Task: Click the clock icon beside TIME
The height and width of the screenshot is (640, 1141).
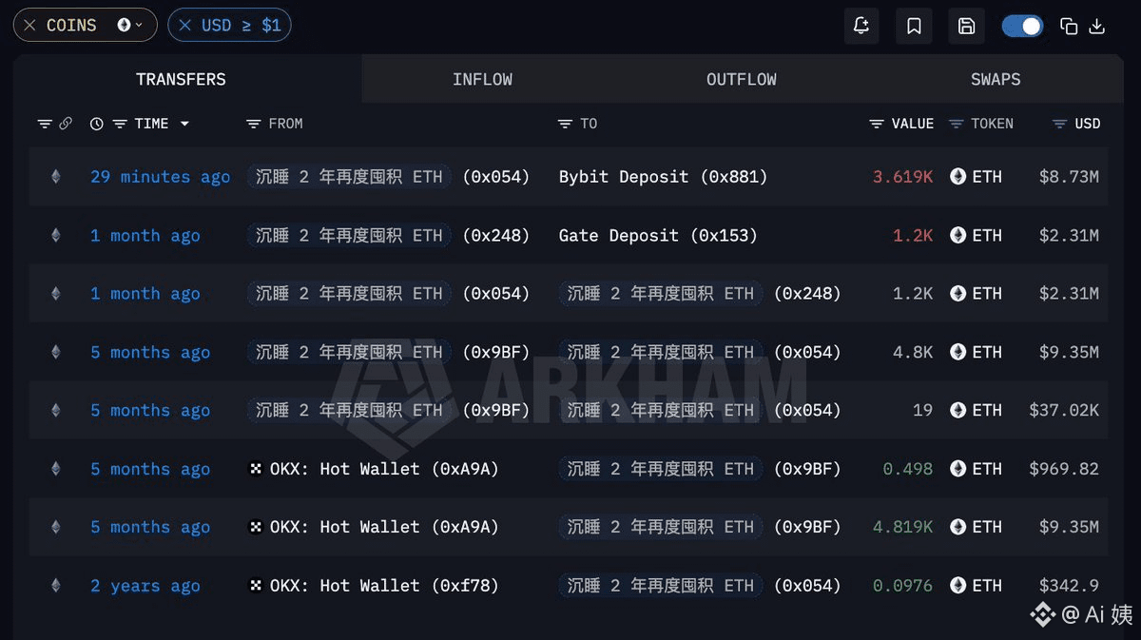Action: click(x=96, y=124)
